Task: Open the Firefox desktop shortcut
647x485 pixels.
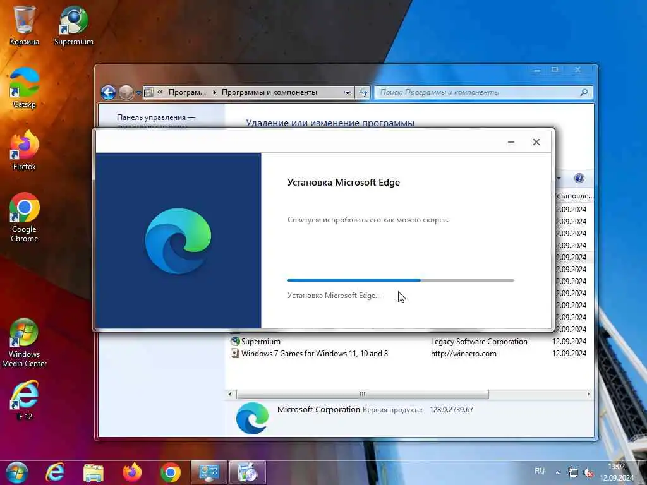Action: coord(25,150)
